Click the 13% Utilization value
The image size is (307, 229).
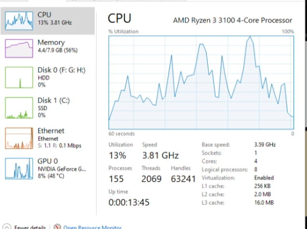pos(117,155)
